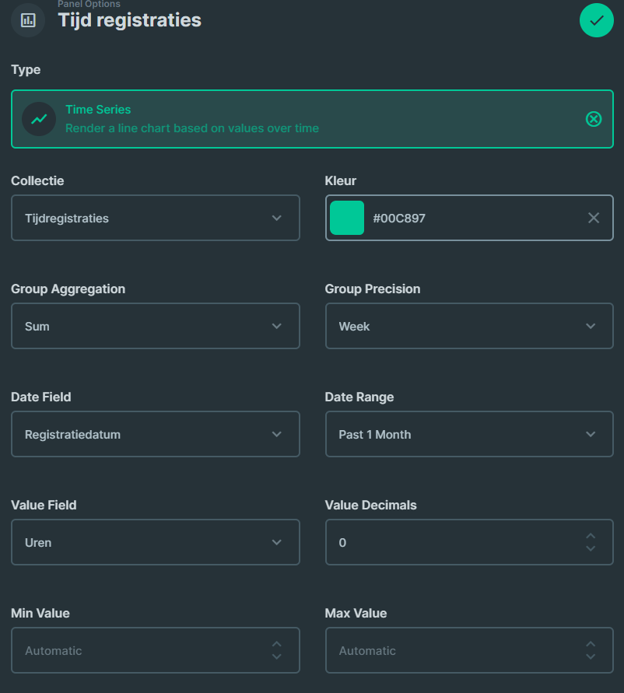The width and height of the screenshot is (624, 693).
Task: Click the green checkmark to save panel
Action: coord(596,20)
